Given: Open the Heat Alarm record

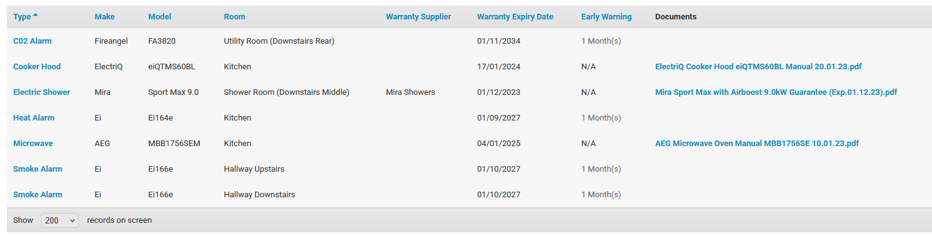Looking at the screenshot, I should click(34, 118).
